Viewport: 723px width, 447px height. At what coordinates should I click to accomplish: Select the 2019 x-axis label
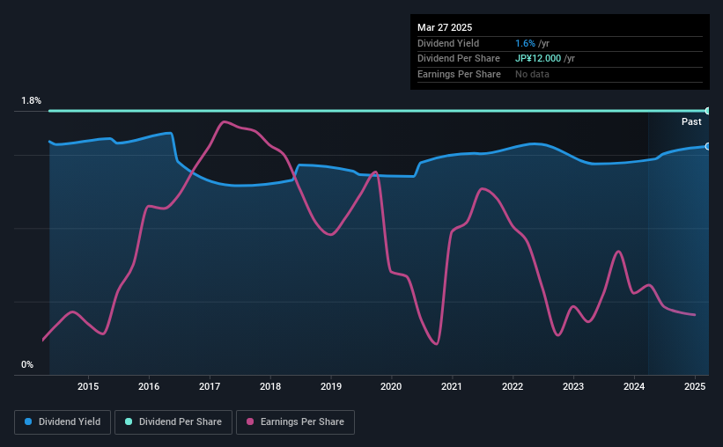tap(331, 386)
